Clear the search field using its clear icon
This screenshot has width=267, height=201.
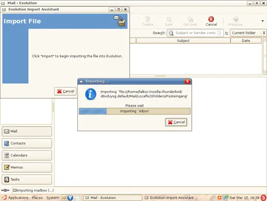[219, 33]
